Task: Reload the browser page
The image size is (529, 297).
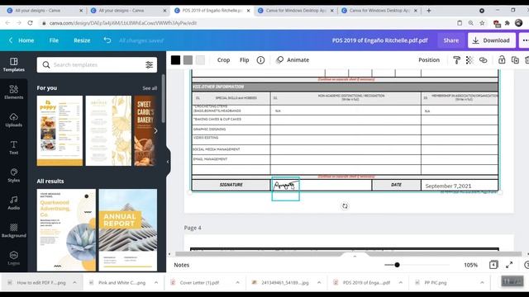Action: point(30,23)
